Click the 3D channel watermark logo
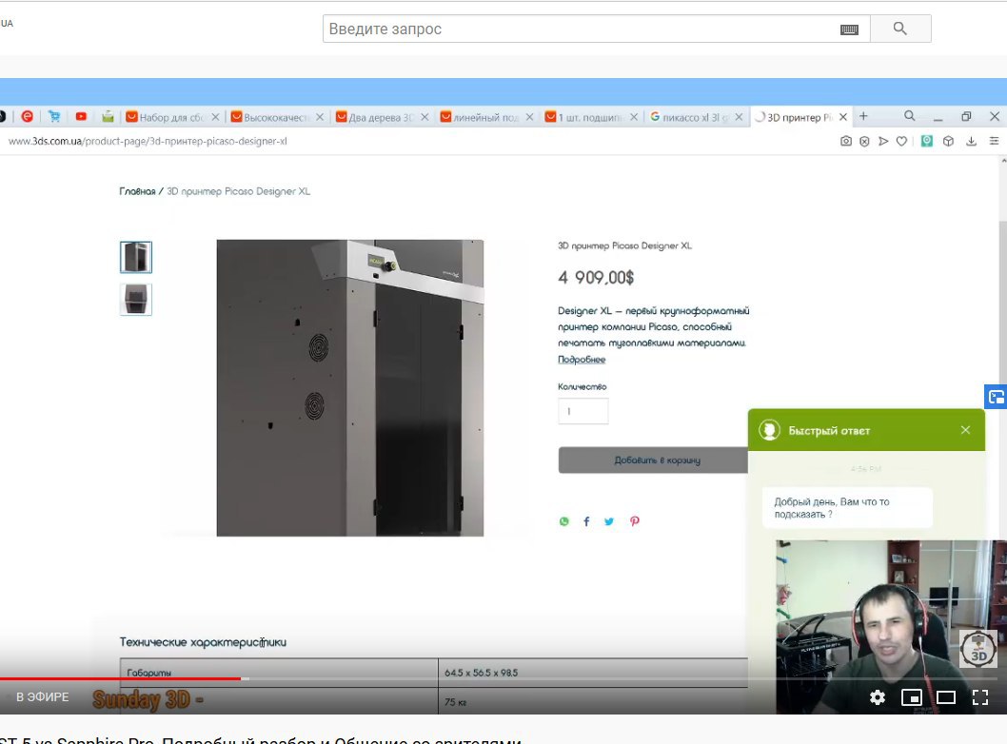The image size is (1007, 744). coord(978,648)
